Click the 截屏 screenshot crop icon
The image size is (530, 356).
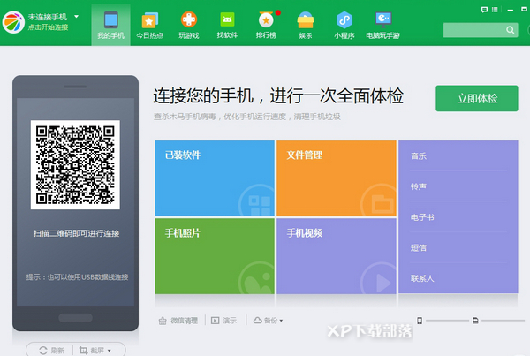tap(83, 351)
